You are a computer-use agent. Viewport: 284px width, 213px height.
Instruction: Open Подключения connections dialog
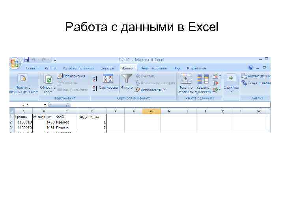coord(71,76)
